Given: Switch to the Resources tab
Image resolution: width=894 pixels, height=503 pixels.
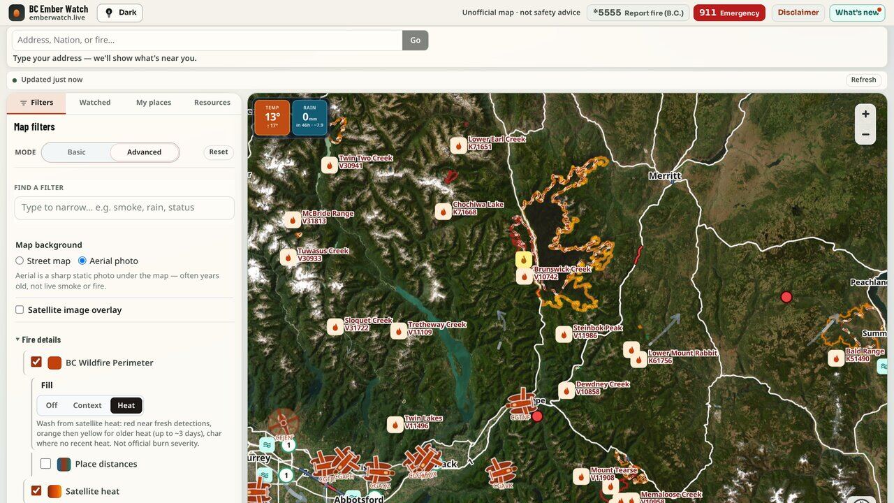Looking at the screenshot, I should pos(212,103).
